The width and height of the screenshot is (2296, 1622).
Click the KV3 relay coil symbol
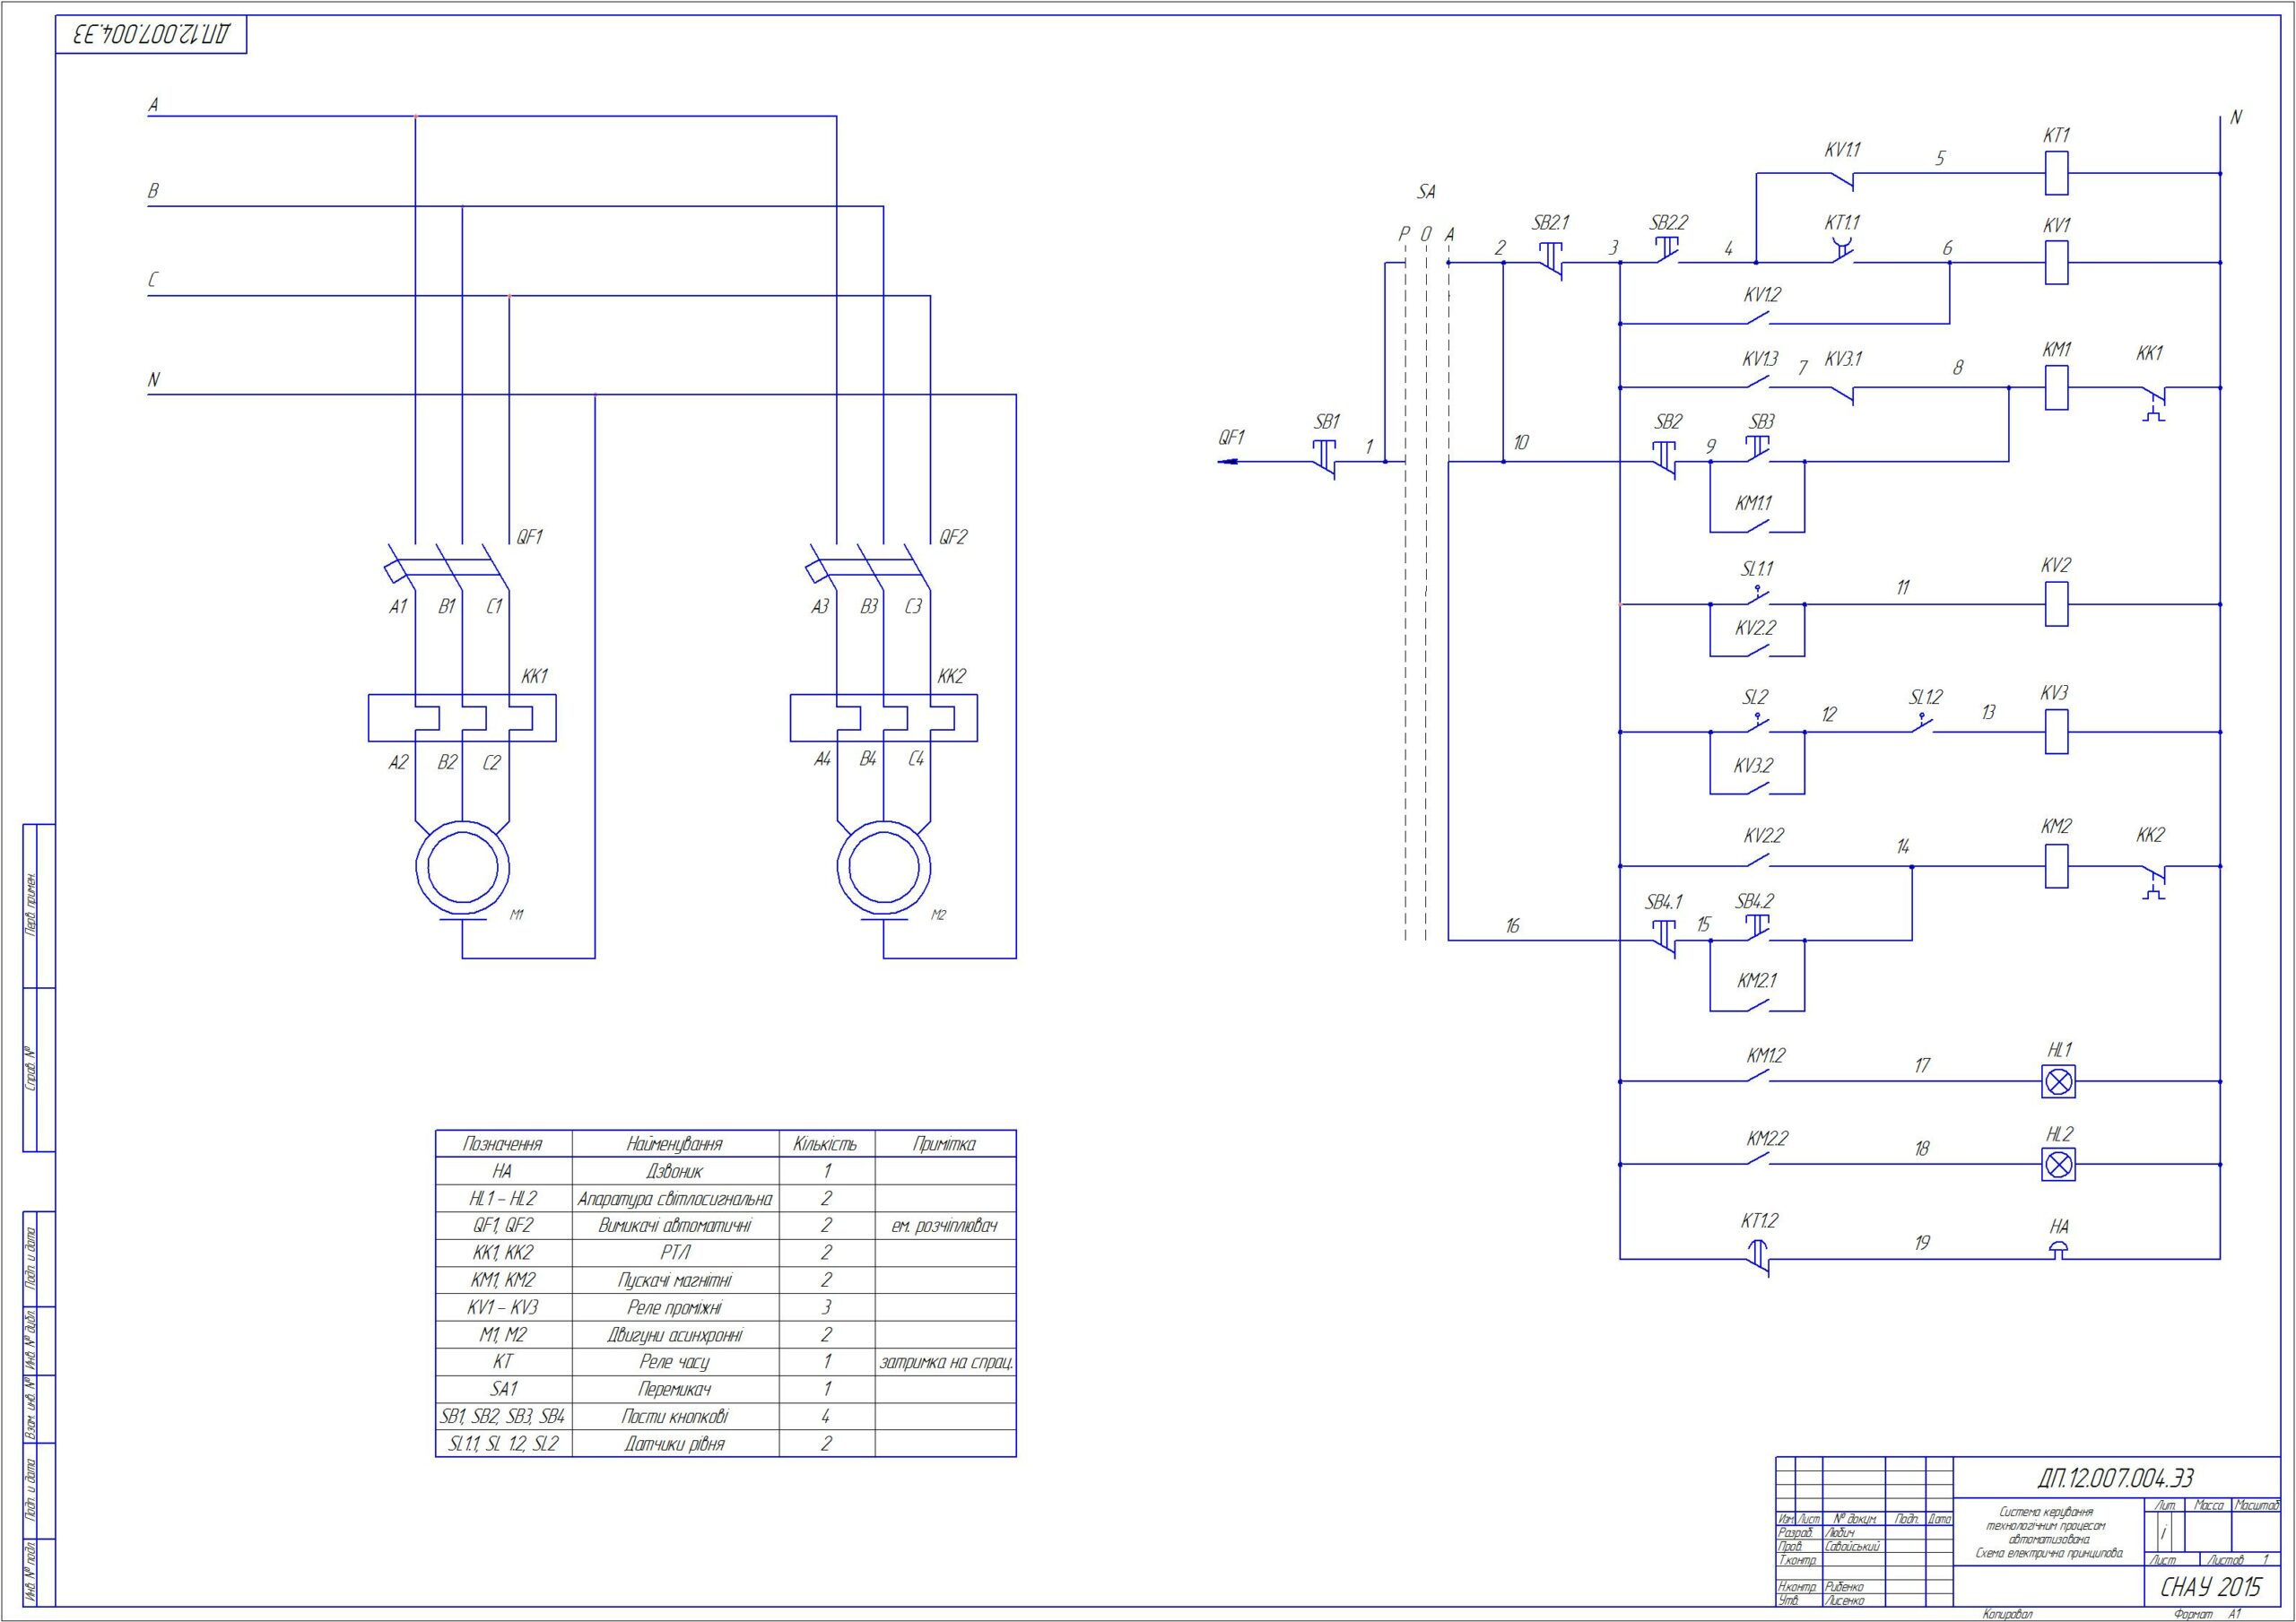[x=2056, y=732]
